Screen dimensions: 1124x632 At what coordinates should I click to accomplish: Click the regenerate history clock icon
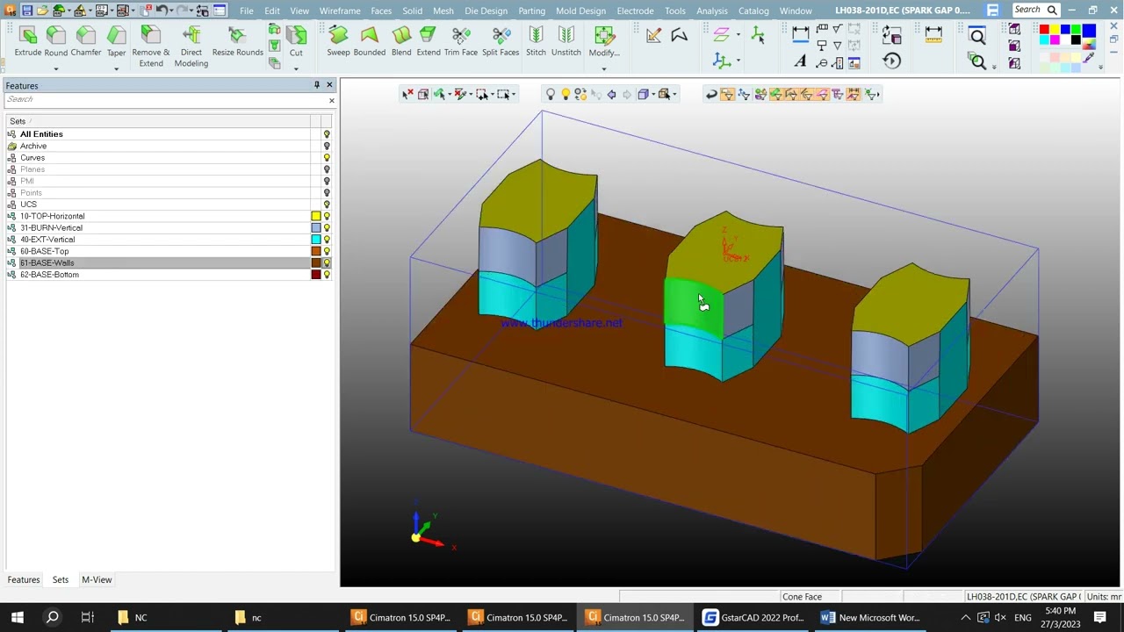pos(891,61)
